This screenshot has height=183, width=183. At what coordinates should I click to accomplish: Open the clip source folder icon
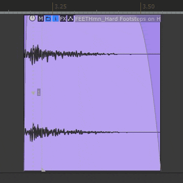coord(48,19)
